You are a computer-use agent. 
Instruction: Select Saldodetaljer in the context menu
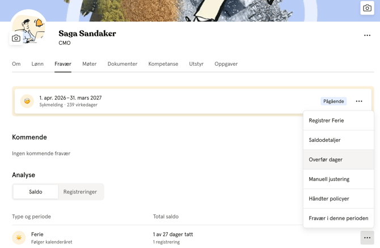pos(339,140)
